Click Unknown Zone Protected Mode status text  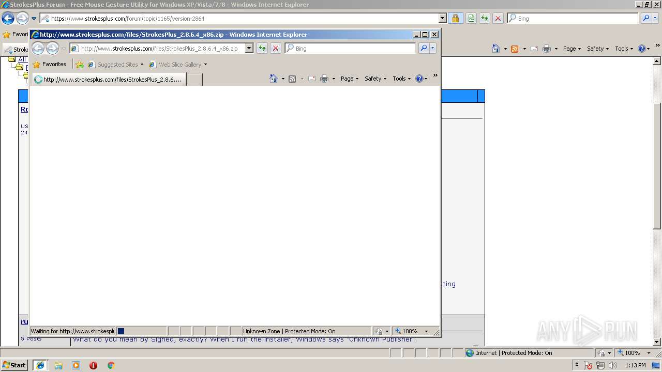click(x=289, y=331)
